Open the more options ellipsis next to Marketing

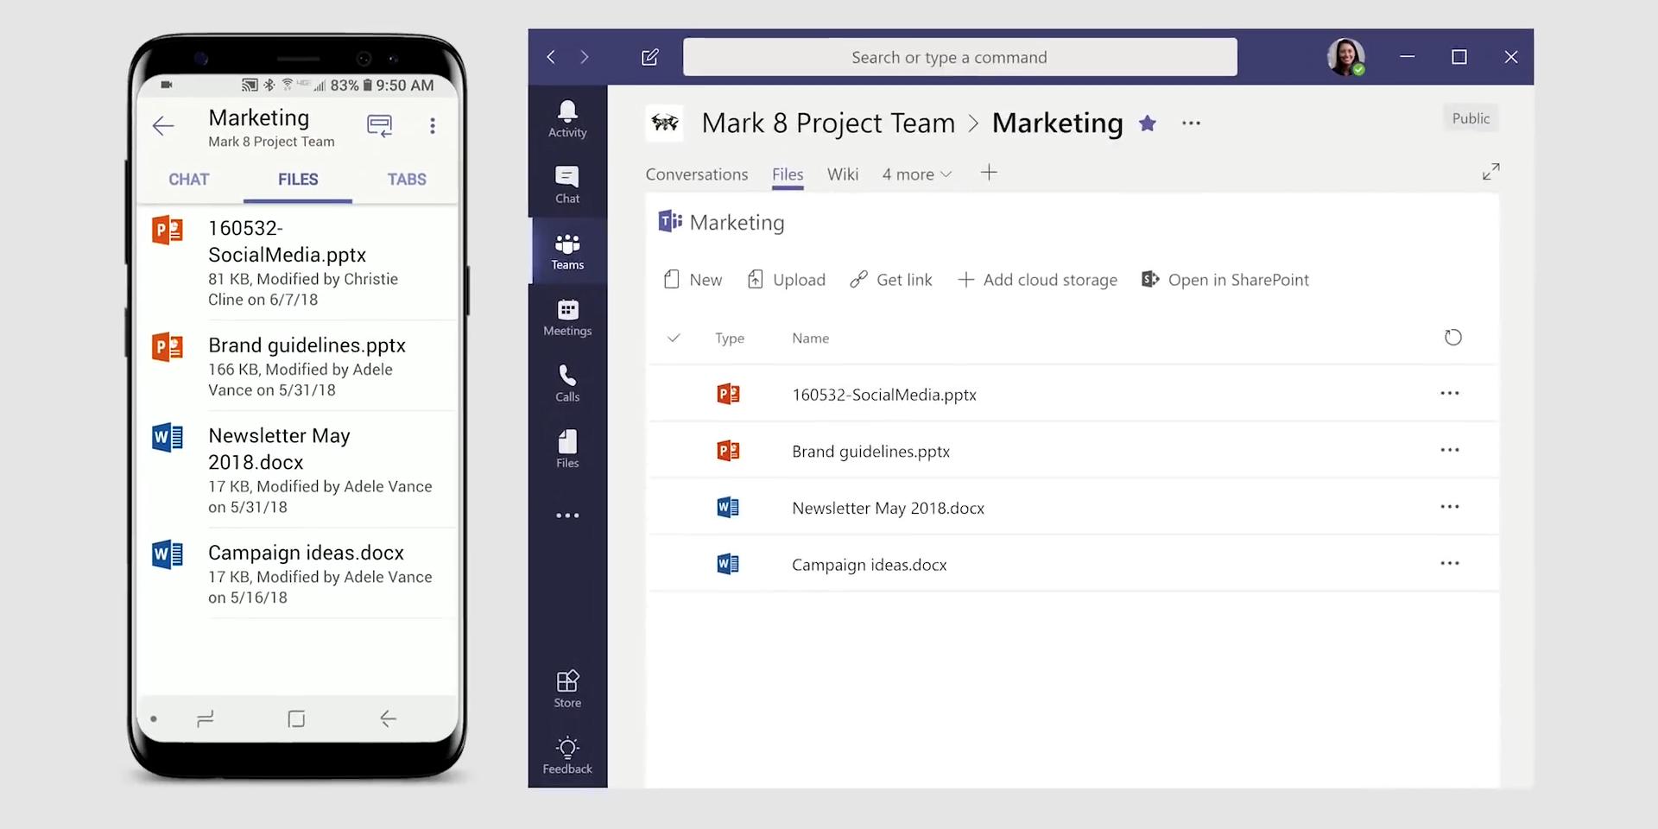pyautogui.click(x=1191, y=123)
